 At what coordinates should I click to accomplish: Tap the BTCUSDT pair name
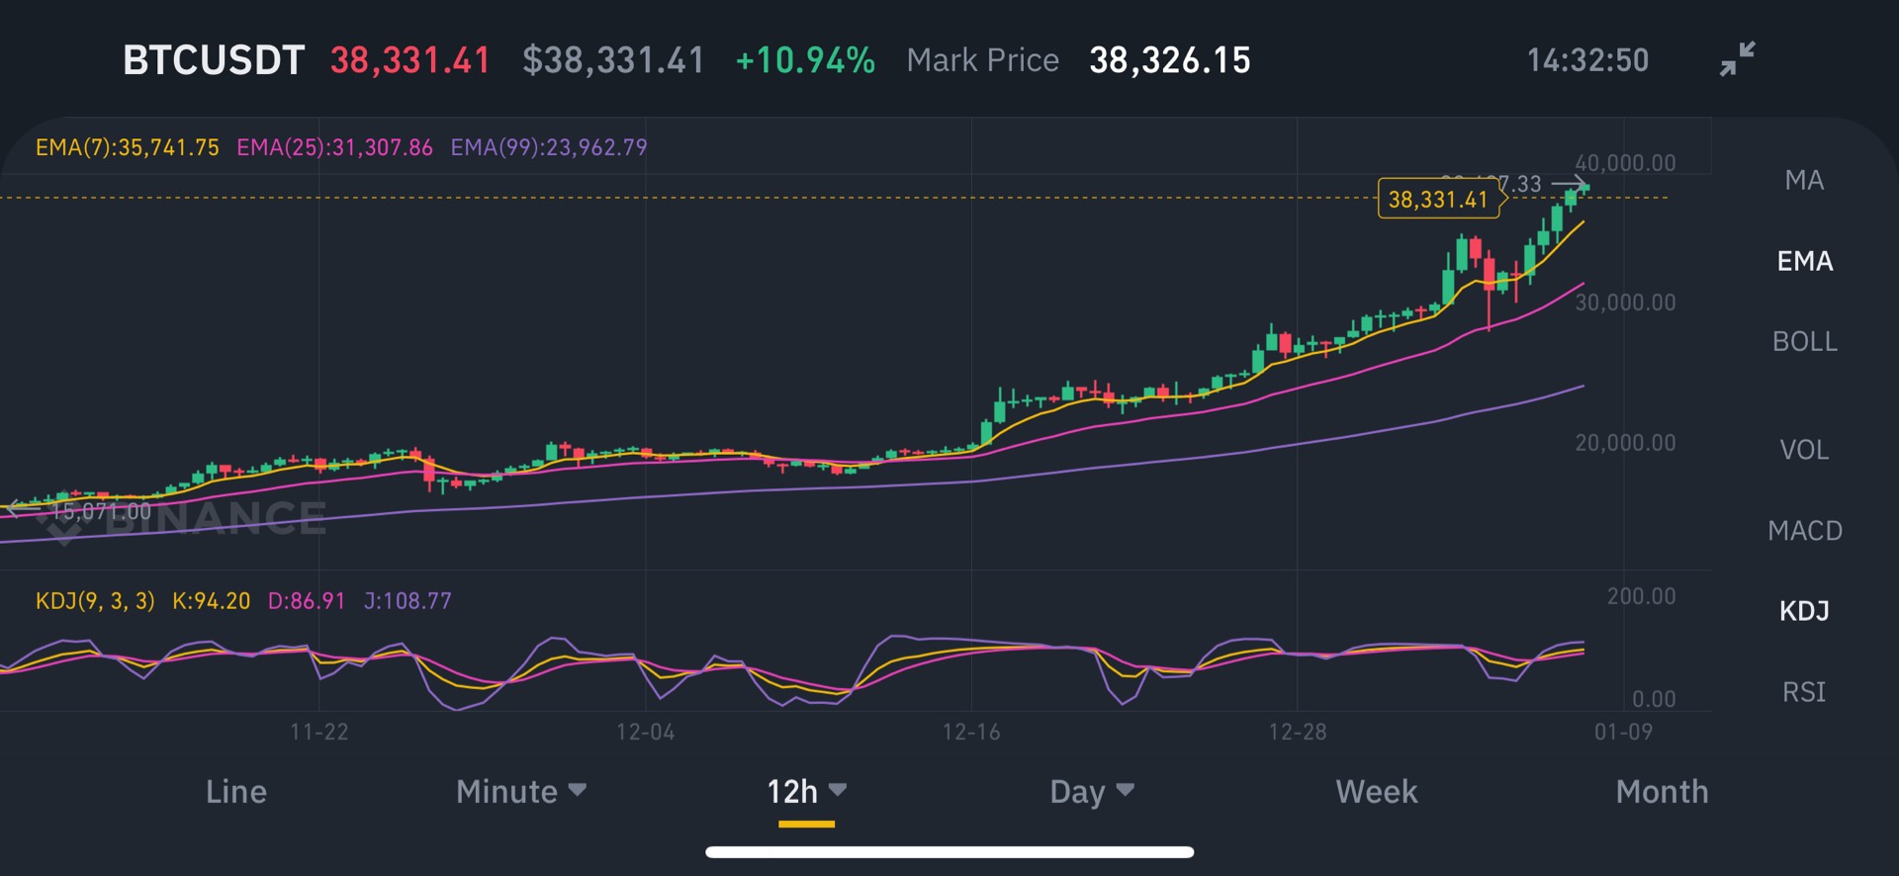coord(213,60)
